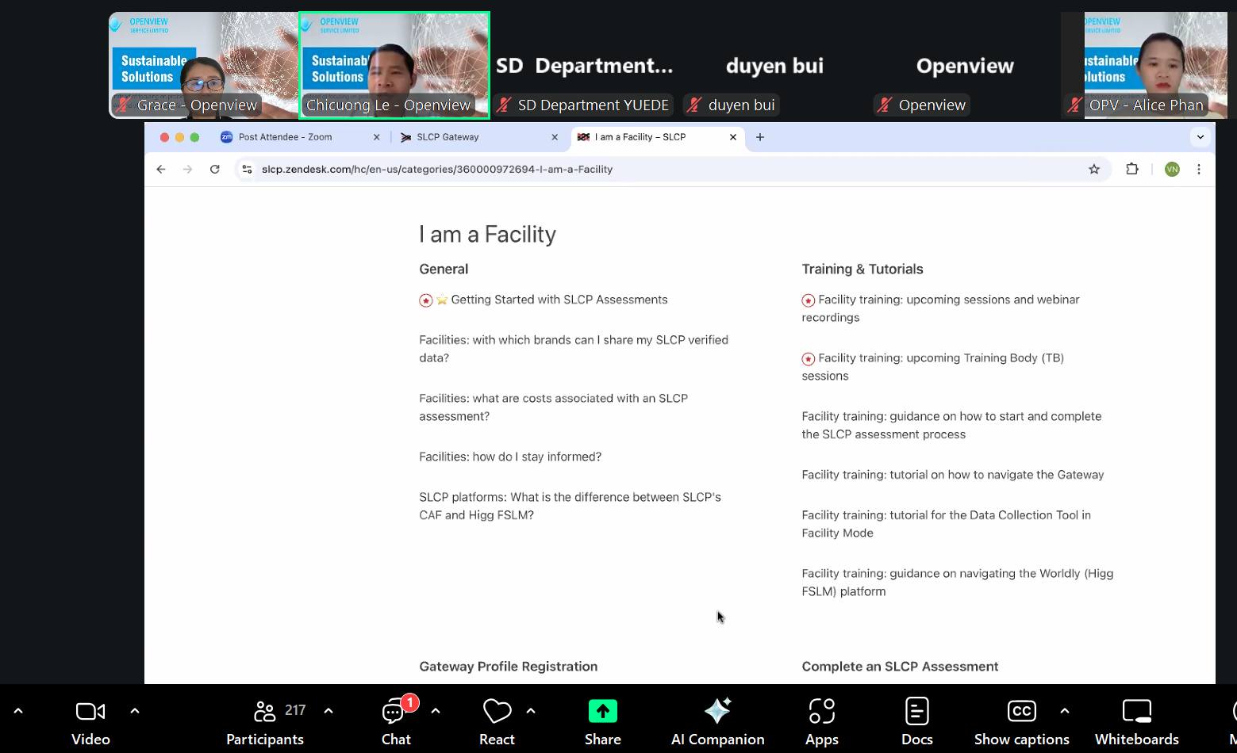Open the Whiteboards icon
1237x753 pixels.
tap(1136, 711)
